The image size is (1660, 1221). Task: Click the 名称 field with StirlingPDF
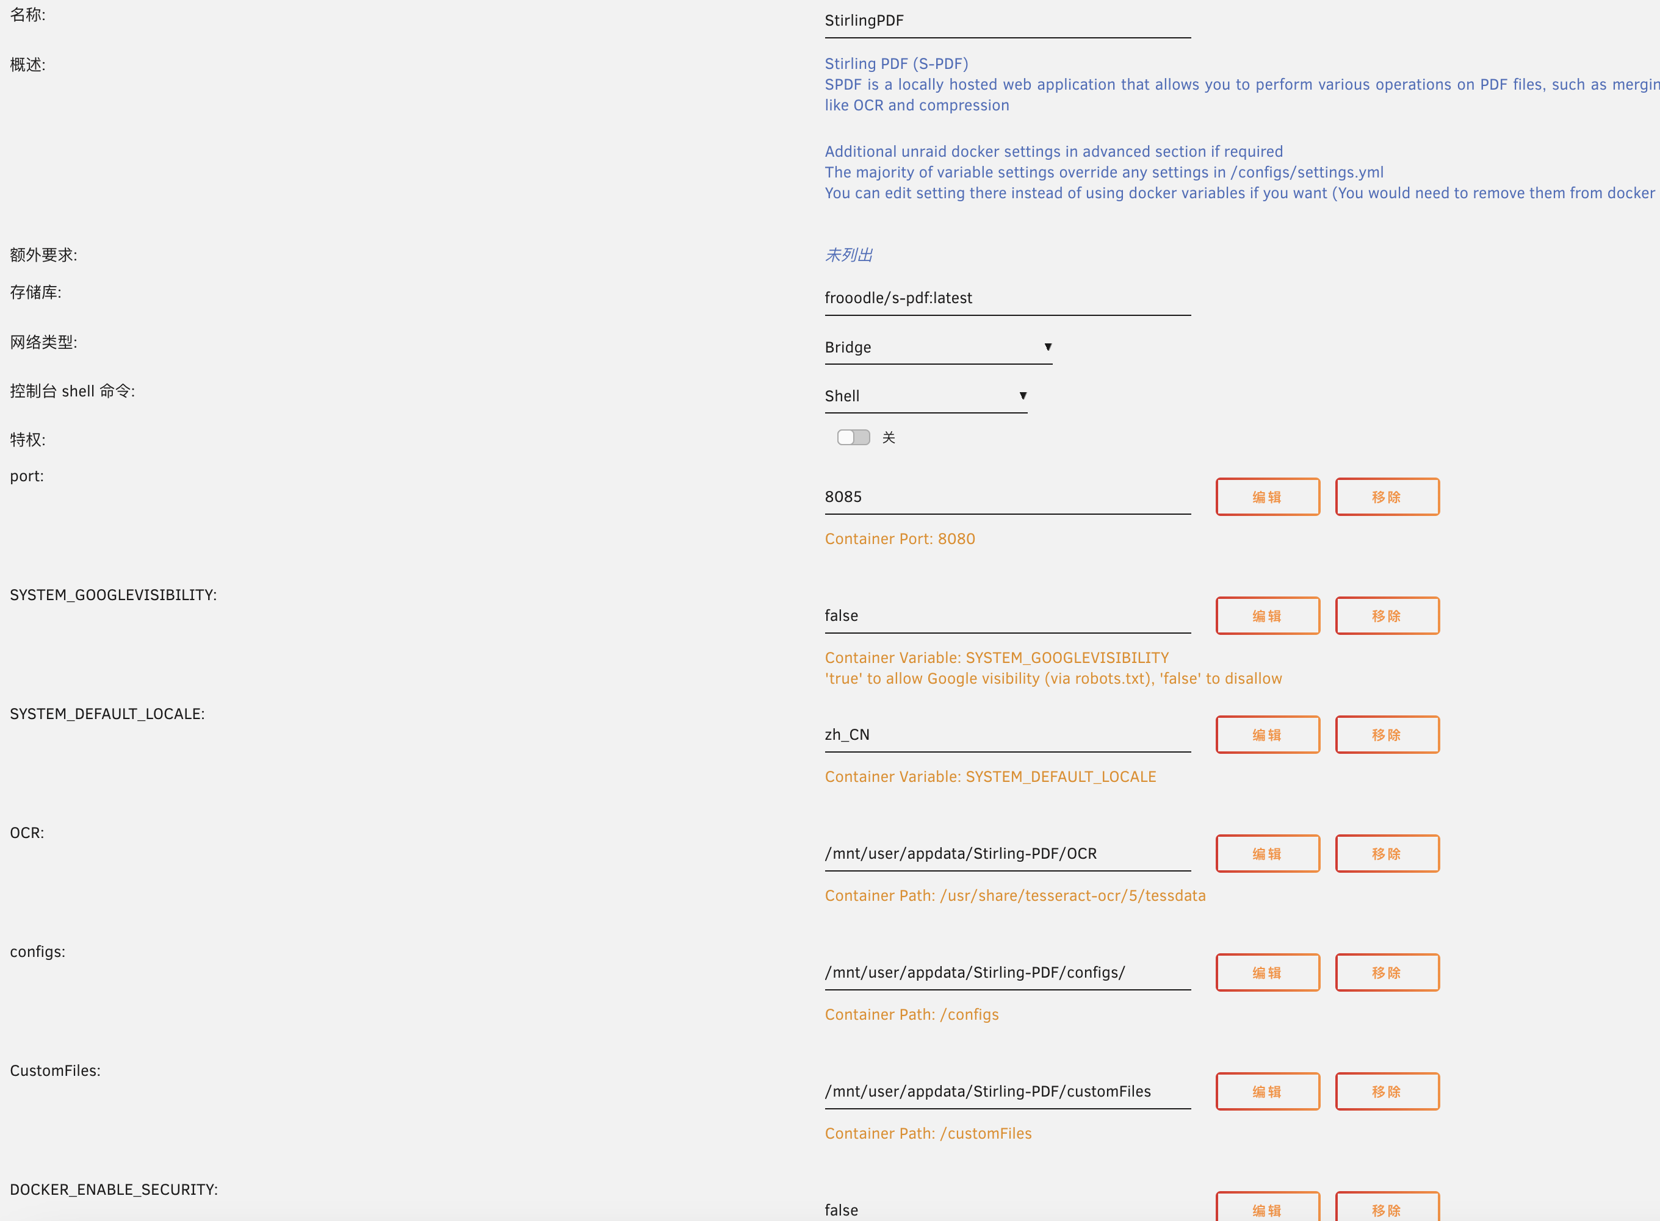(x=1007, y=21)
